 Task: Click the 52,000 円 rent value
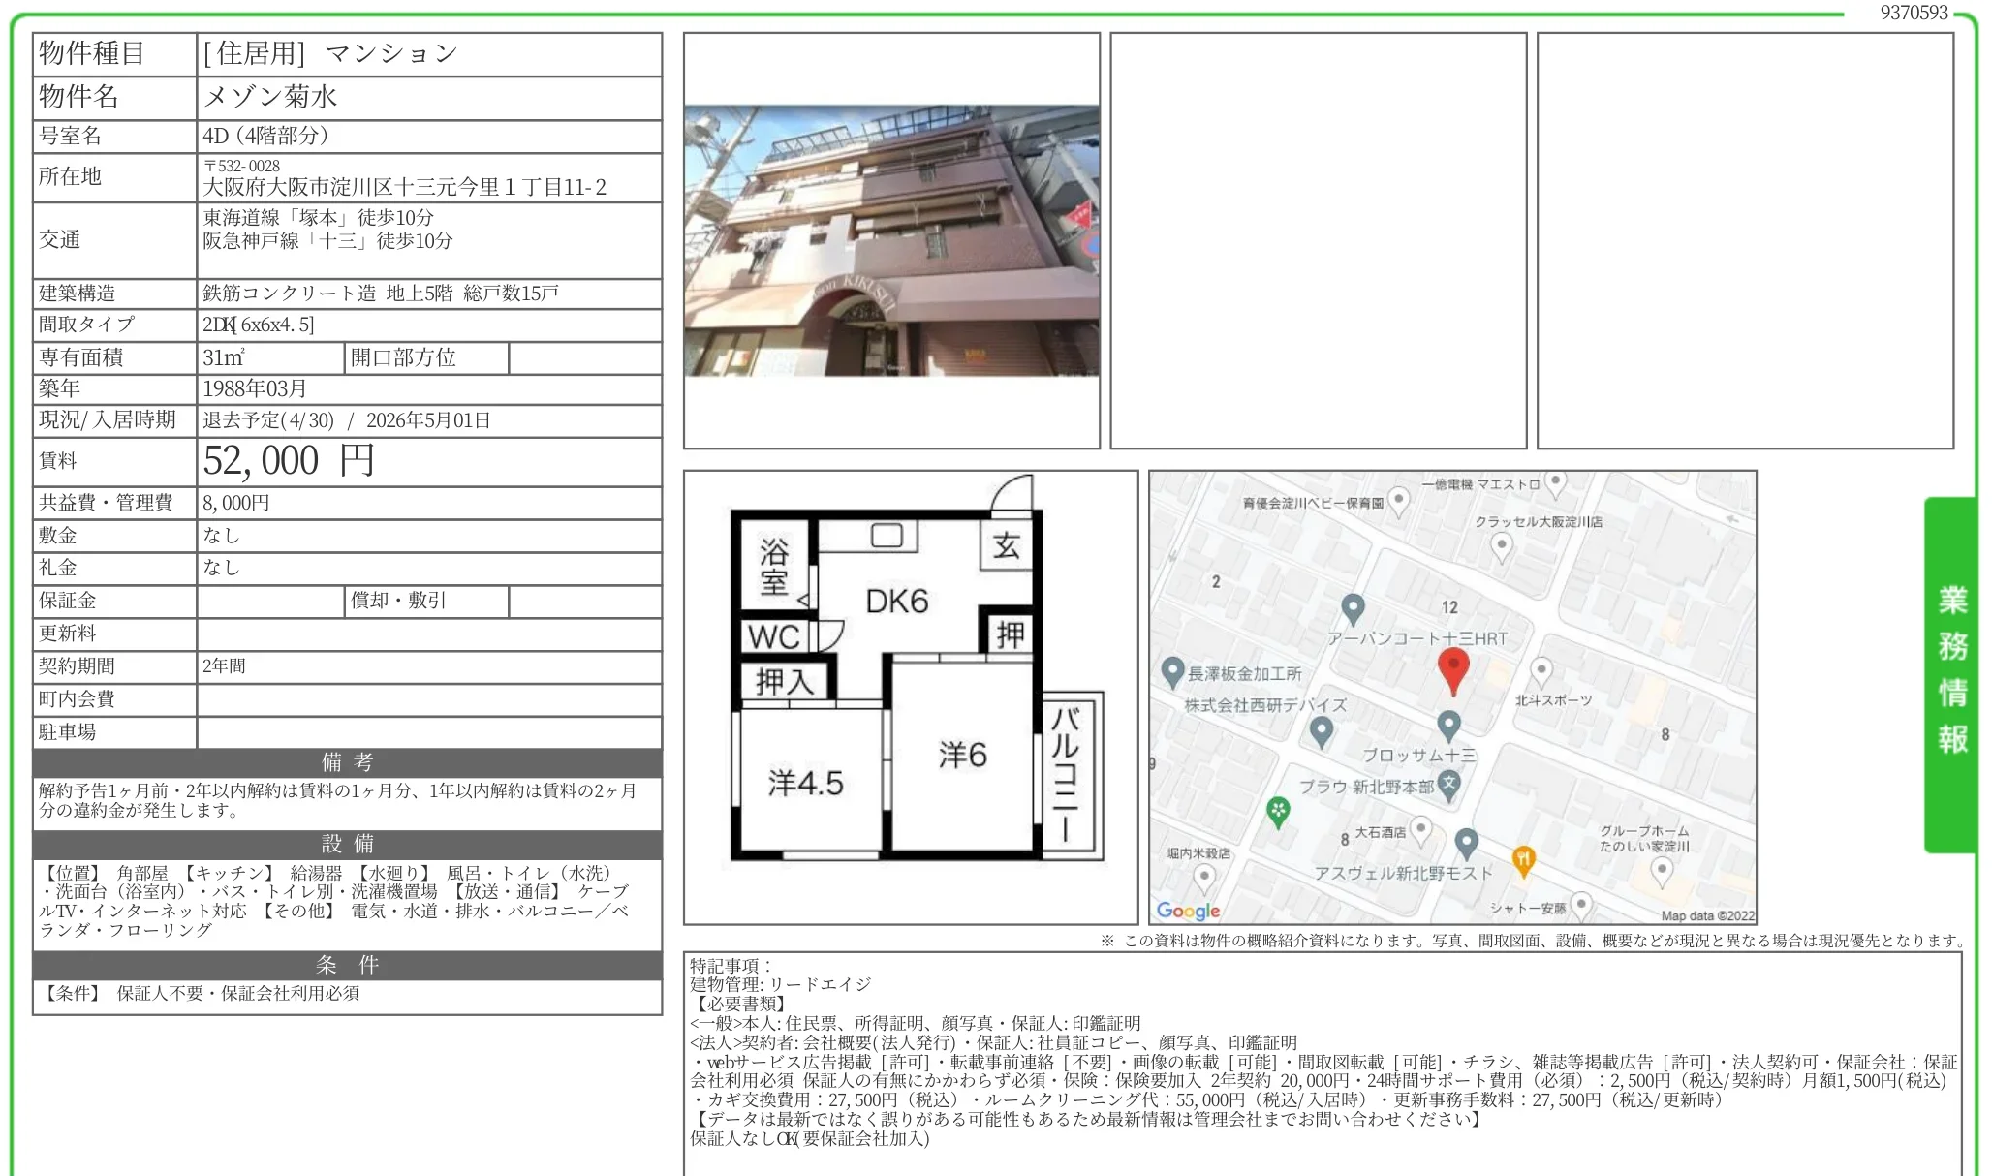pyautogui.click(x=289, y=461)
